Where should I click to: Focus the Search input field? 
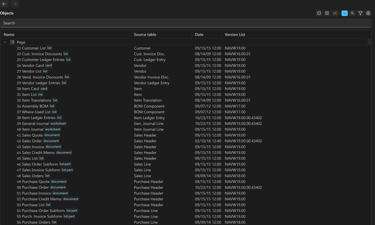[x=186, y=23]
